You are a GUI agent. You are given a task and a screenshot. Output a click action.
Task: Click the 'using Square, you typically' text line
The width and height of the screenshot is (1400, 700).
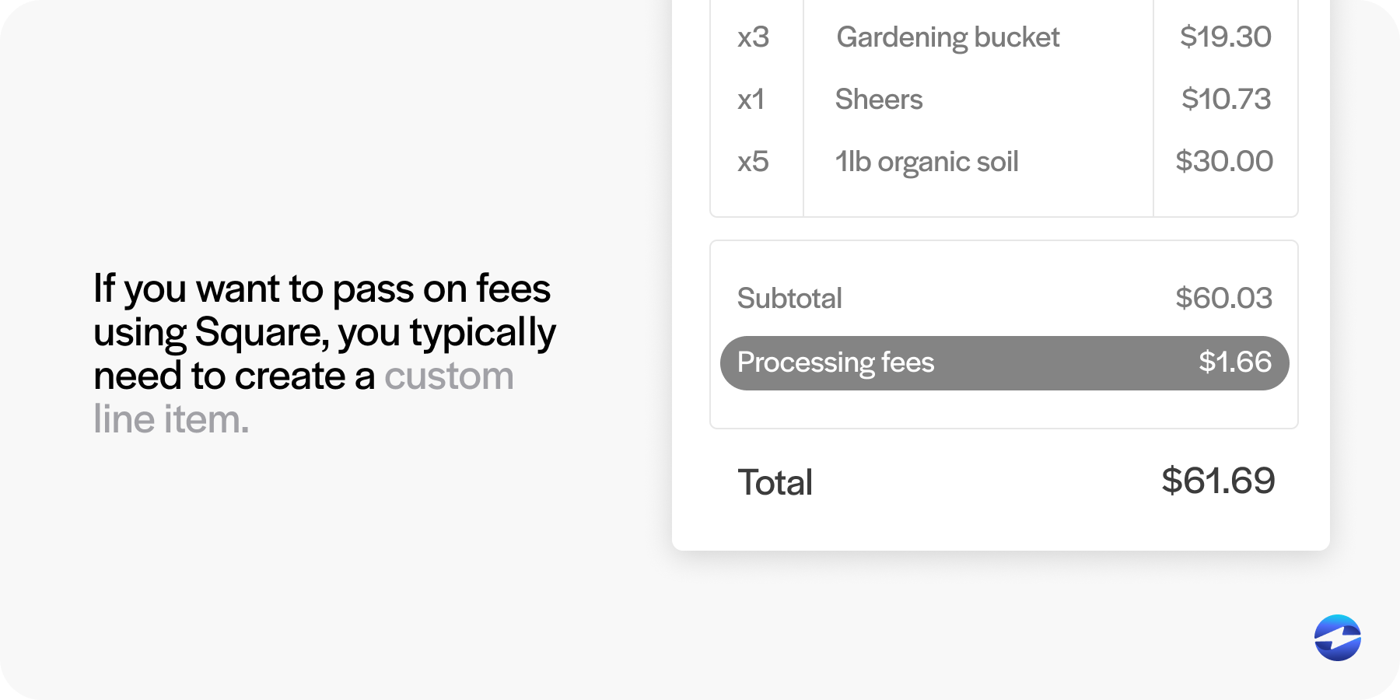pyautogui.click(x=324, y=334)
